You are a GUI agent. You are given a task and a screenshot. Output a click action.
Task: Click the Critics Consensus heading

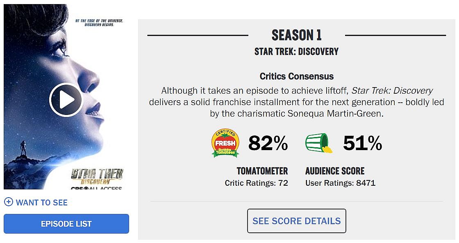click(297, 76)
